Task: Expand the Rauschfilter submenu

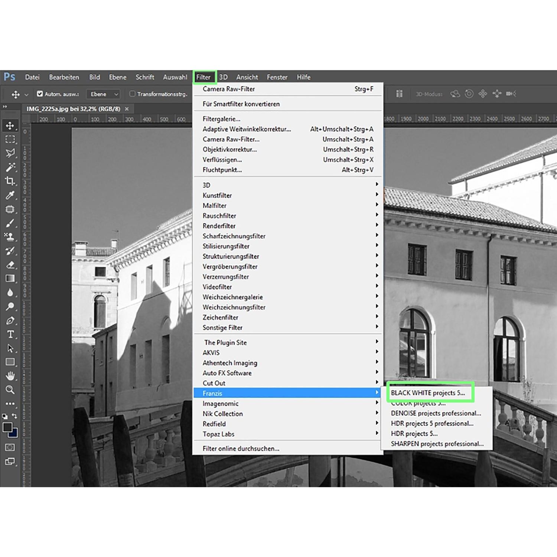Action: point(288,216)
